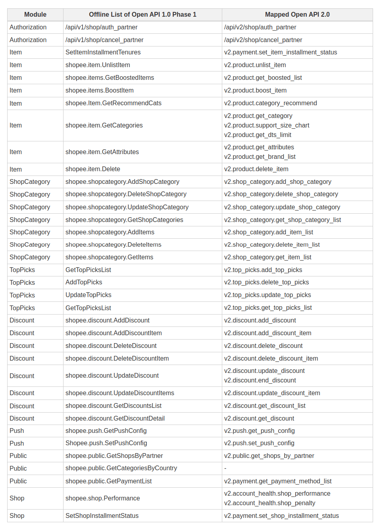Select shopee.public.GetCategoriesByCountry cell
Image resolution: width=381 pixels, height=531 pixels.
(x=142, y=468)
